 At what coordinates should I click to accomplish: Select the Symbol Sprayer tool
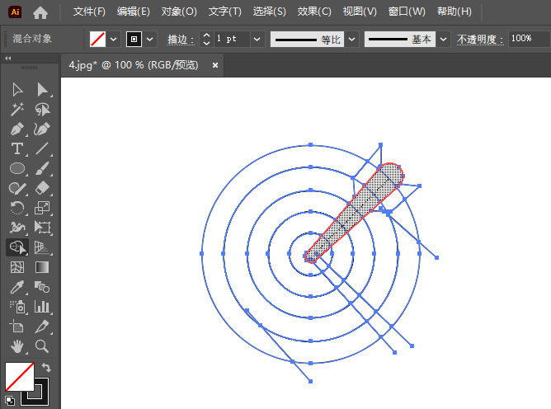[x=17, y=307]
